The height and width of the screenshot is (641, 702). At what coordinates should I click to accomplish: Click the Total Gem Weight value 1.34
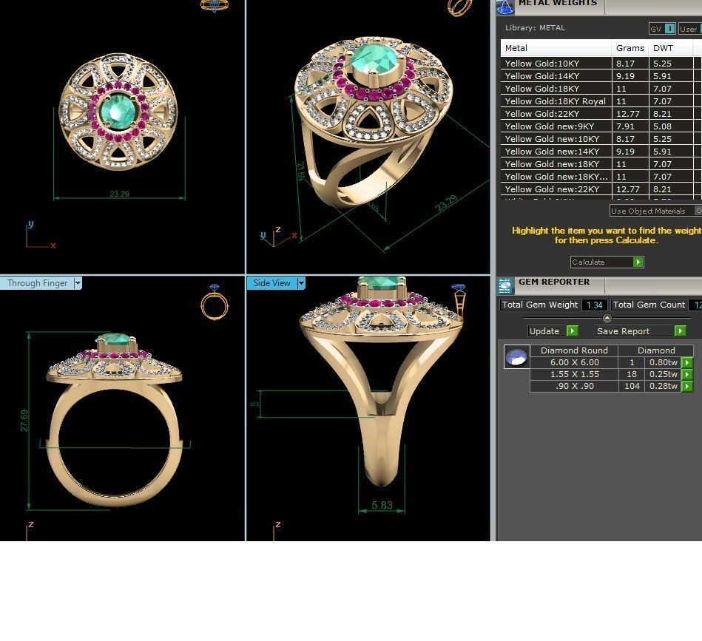595,305
